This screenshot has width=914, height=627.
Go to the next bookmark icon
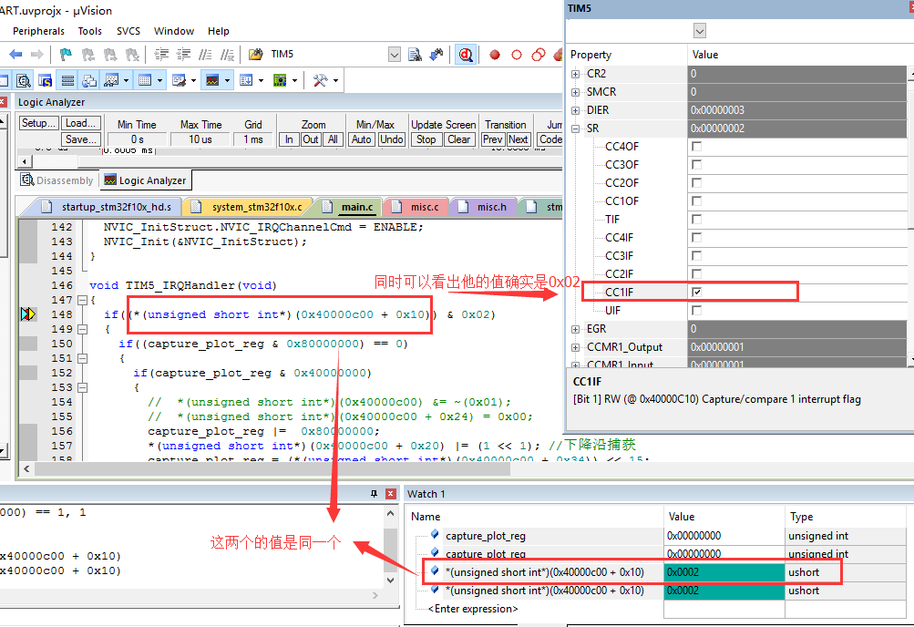click(x=110, y=54)
